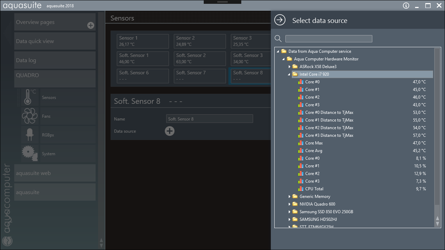
Task: Select the Soft. Sensor 3 card
Action: (251, 59)
